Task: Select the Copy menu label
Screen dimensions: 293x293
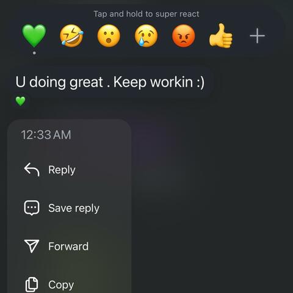Action: click(x=61, y=285)
